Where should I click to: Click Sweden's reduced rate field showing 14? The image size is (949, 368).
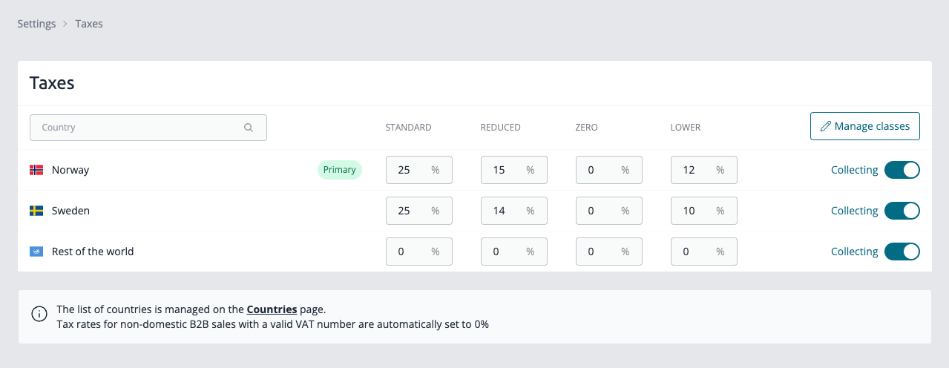click(x=514, y=211)
